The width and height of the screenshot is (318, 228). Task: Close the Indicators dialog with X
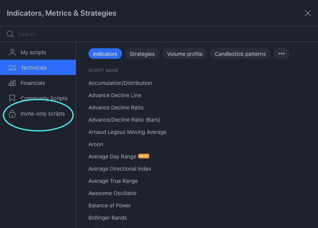point(308,13)
